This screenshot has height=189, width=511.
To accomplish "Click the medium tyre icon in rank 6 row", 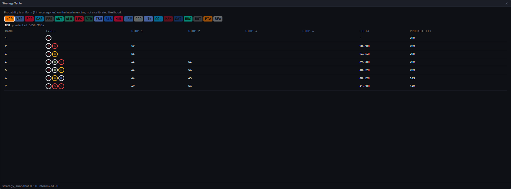I will click(x=55, y=78).
